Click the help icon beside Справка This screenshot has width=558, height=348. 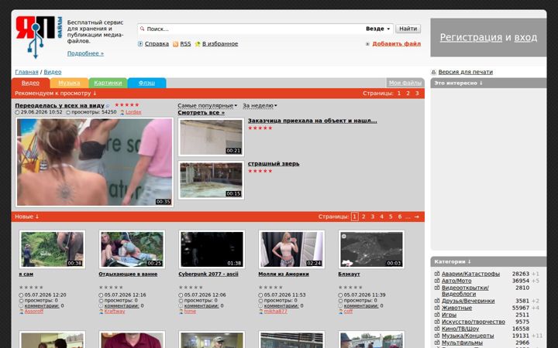point(140,44)
